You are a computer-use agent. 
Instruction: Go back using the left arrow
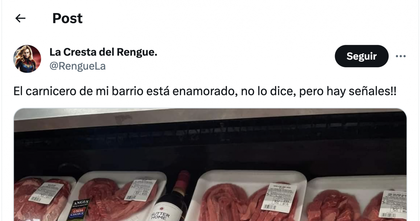click(21, 18)
